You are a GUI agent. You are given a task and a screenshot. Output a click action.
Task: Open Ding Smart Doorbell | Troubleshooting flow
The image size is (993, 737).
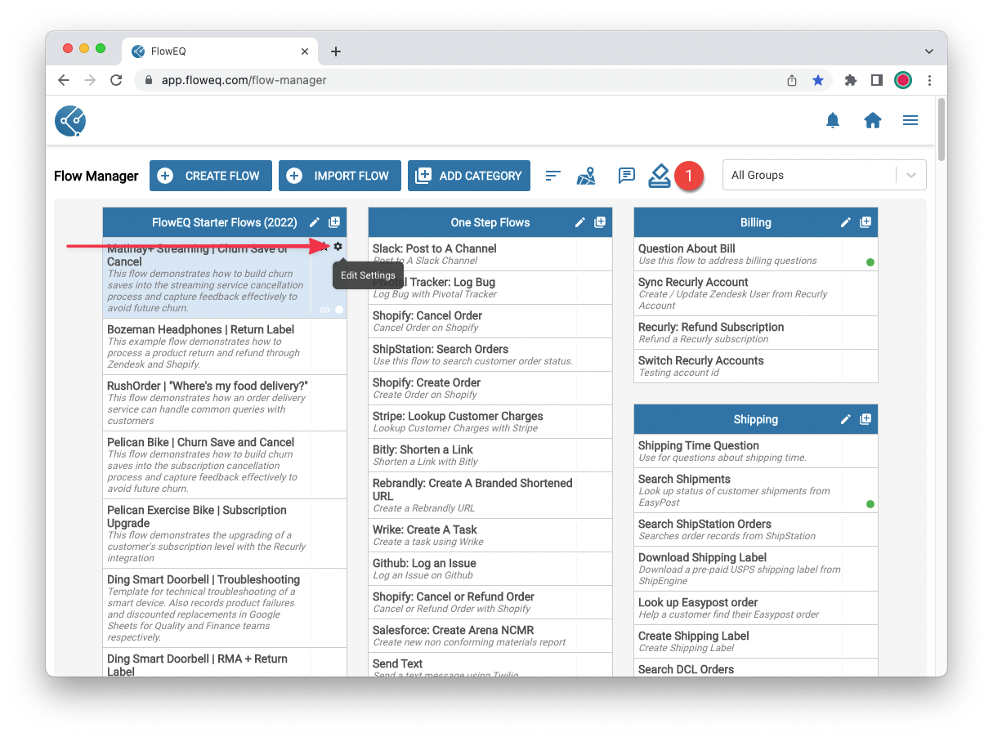tap(225, 608)
